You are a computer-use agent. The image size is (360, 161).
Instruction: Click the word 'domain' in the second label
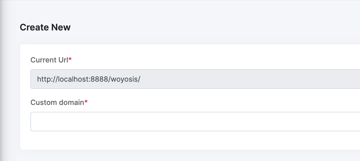click(x=71, y=102)
